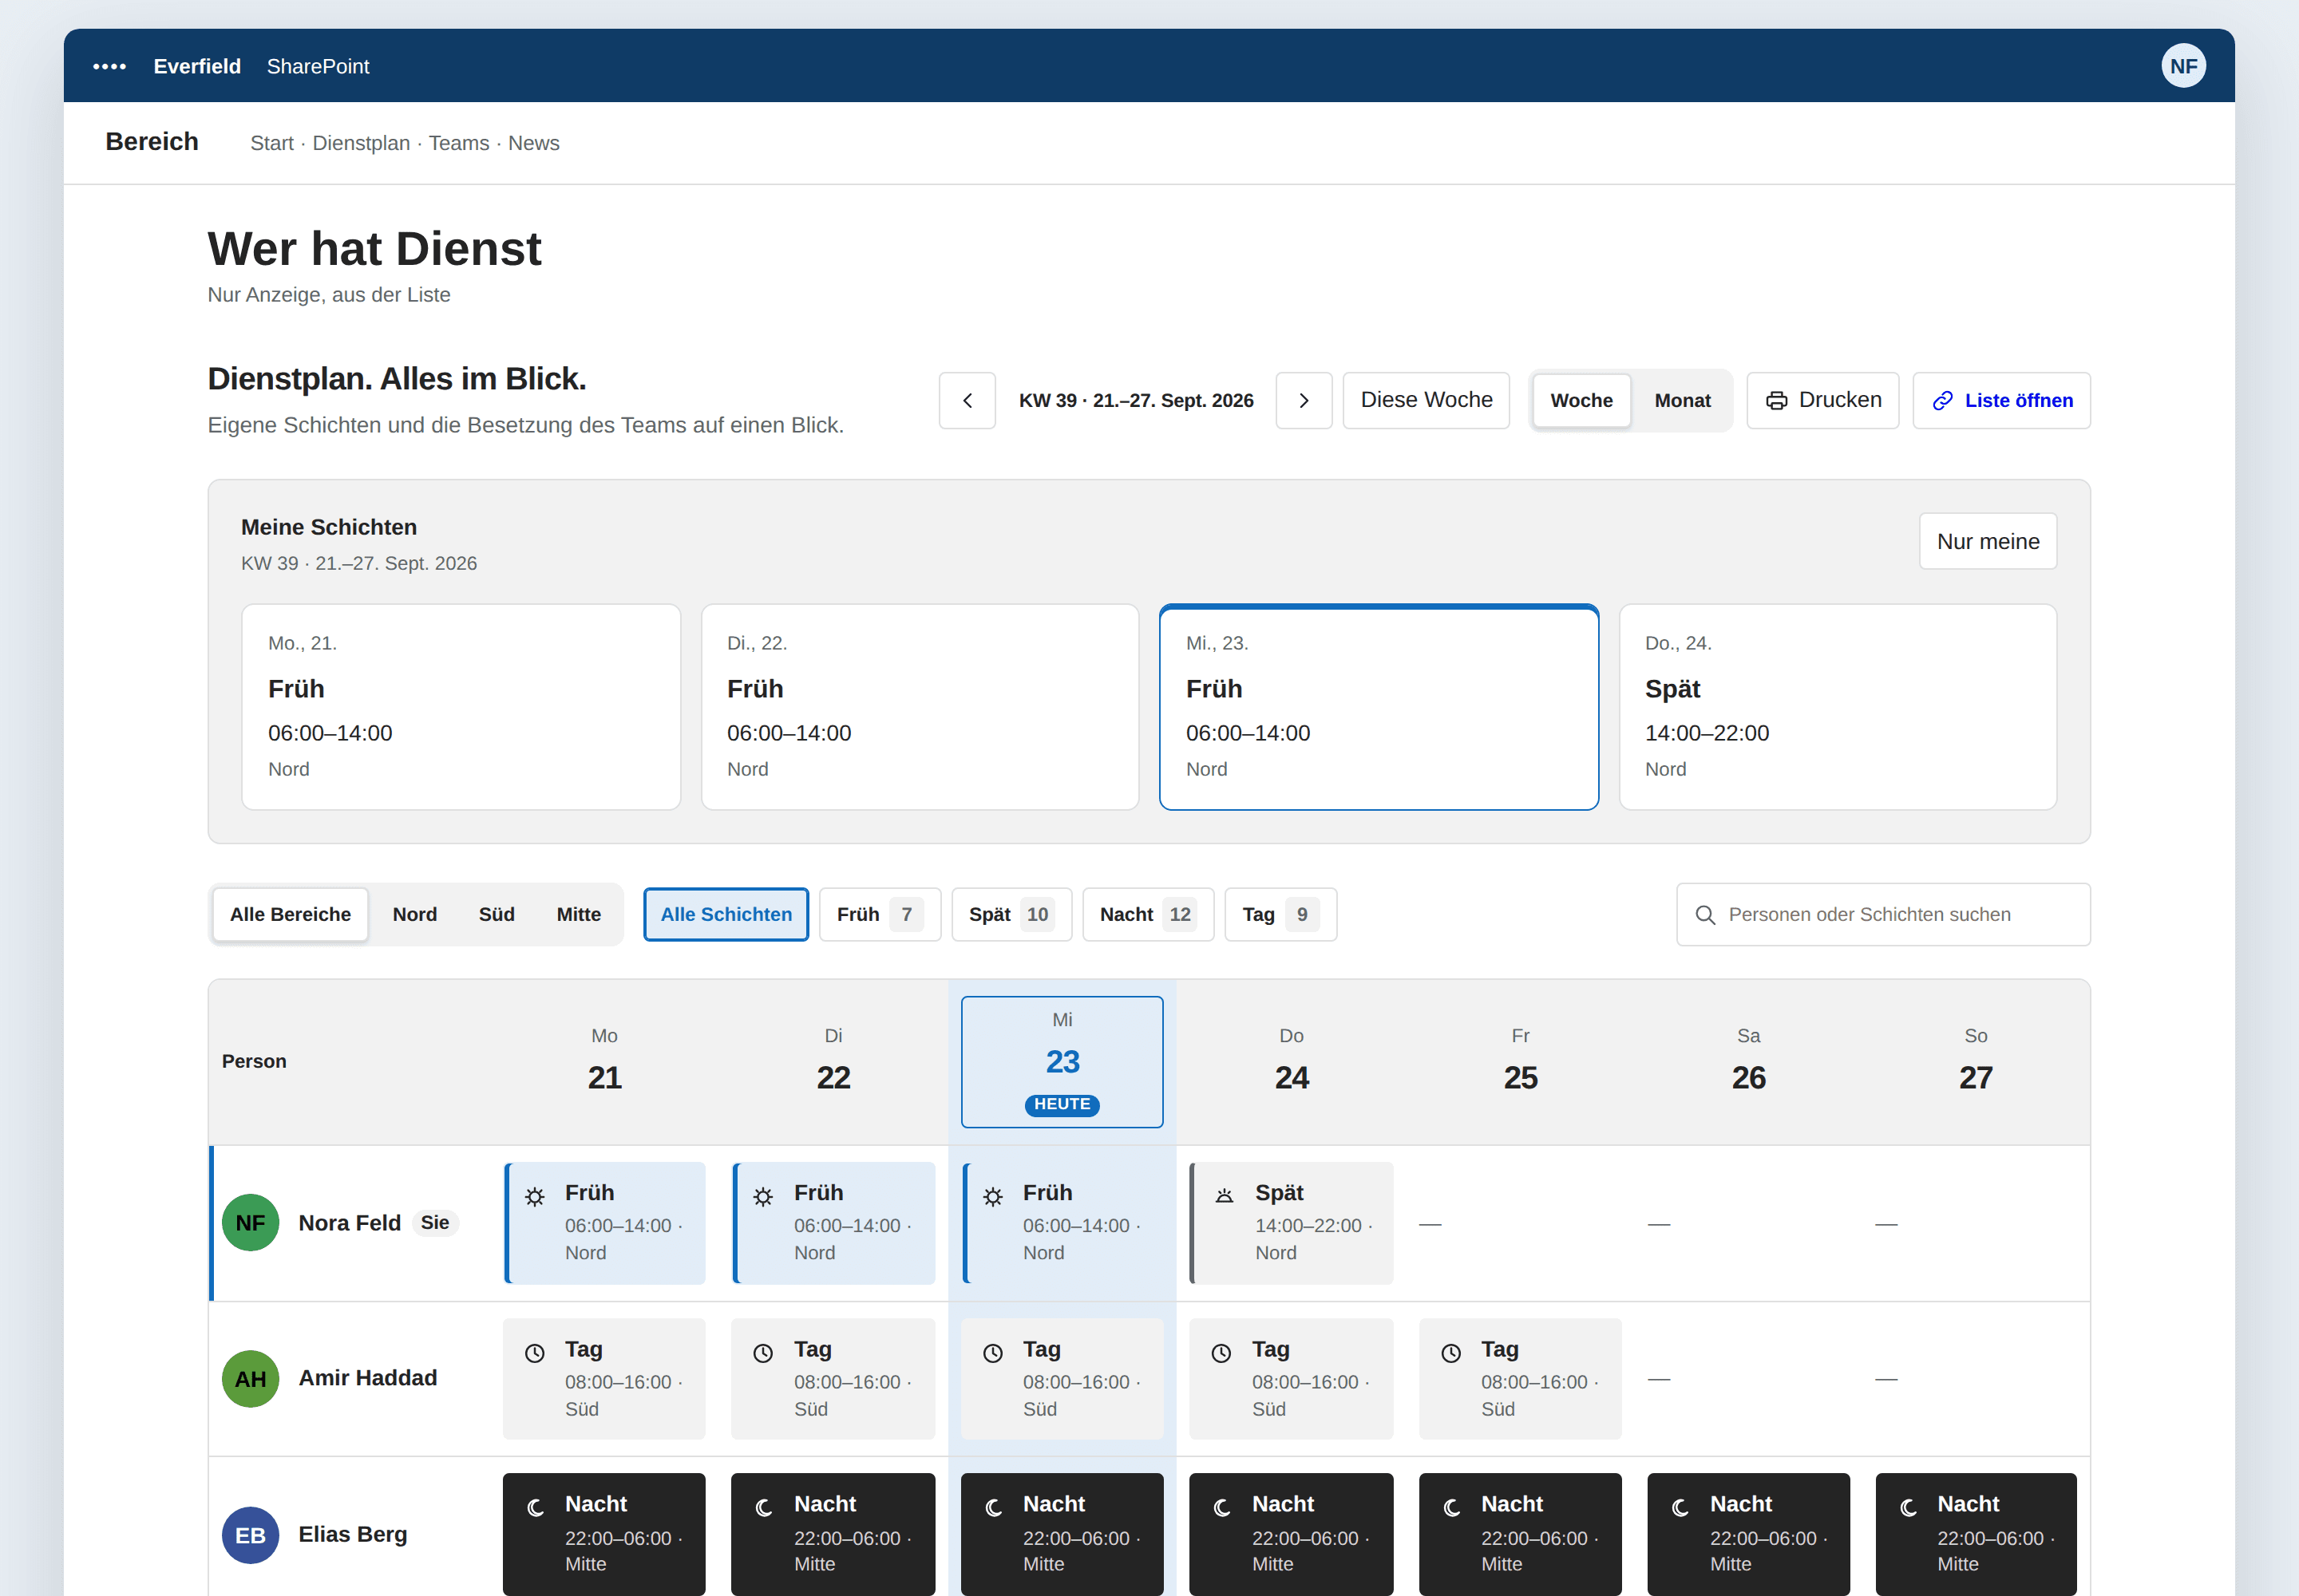Open SharePoint in the top bar
The image size is (2299, 1596).
pyautogui.click(x=317, y=66)
